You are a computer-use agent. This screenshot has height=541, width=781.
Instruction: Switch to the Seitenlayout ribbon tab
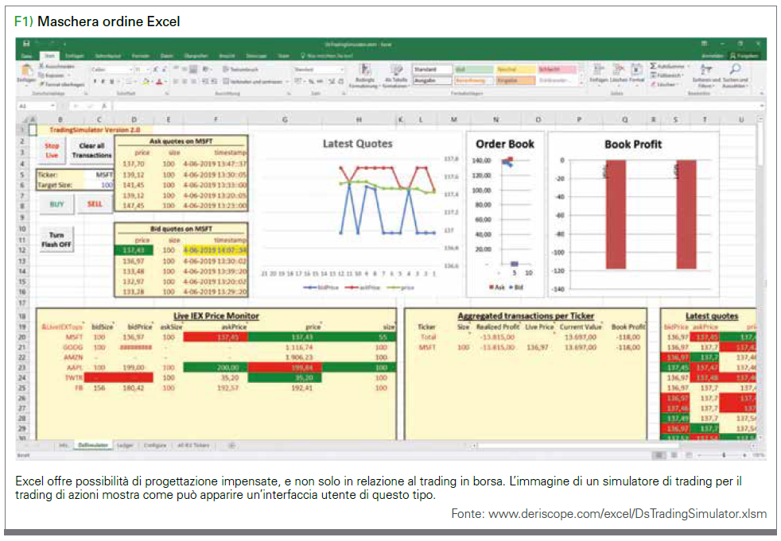108,56
